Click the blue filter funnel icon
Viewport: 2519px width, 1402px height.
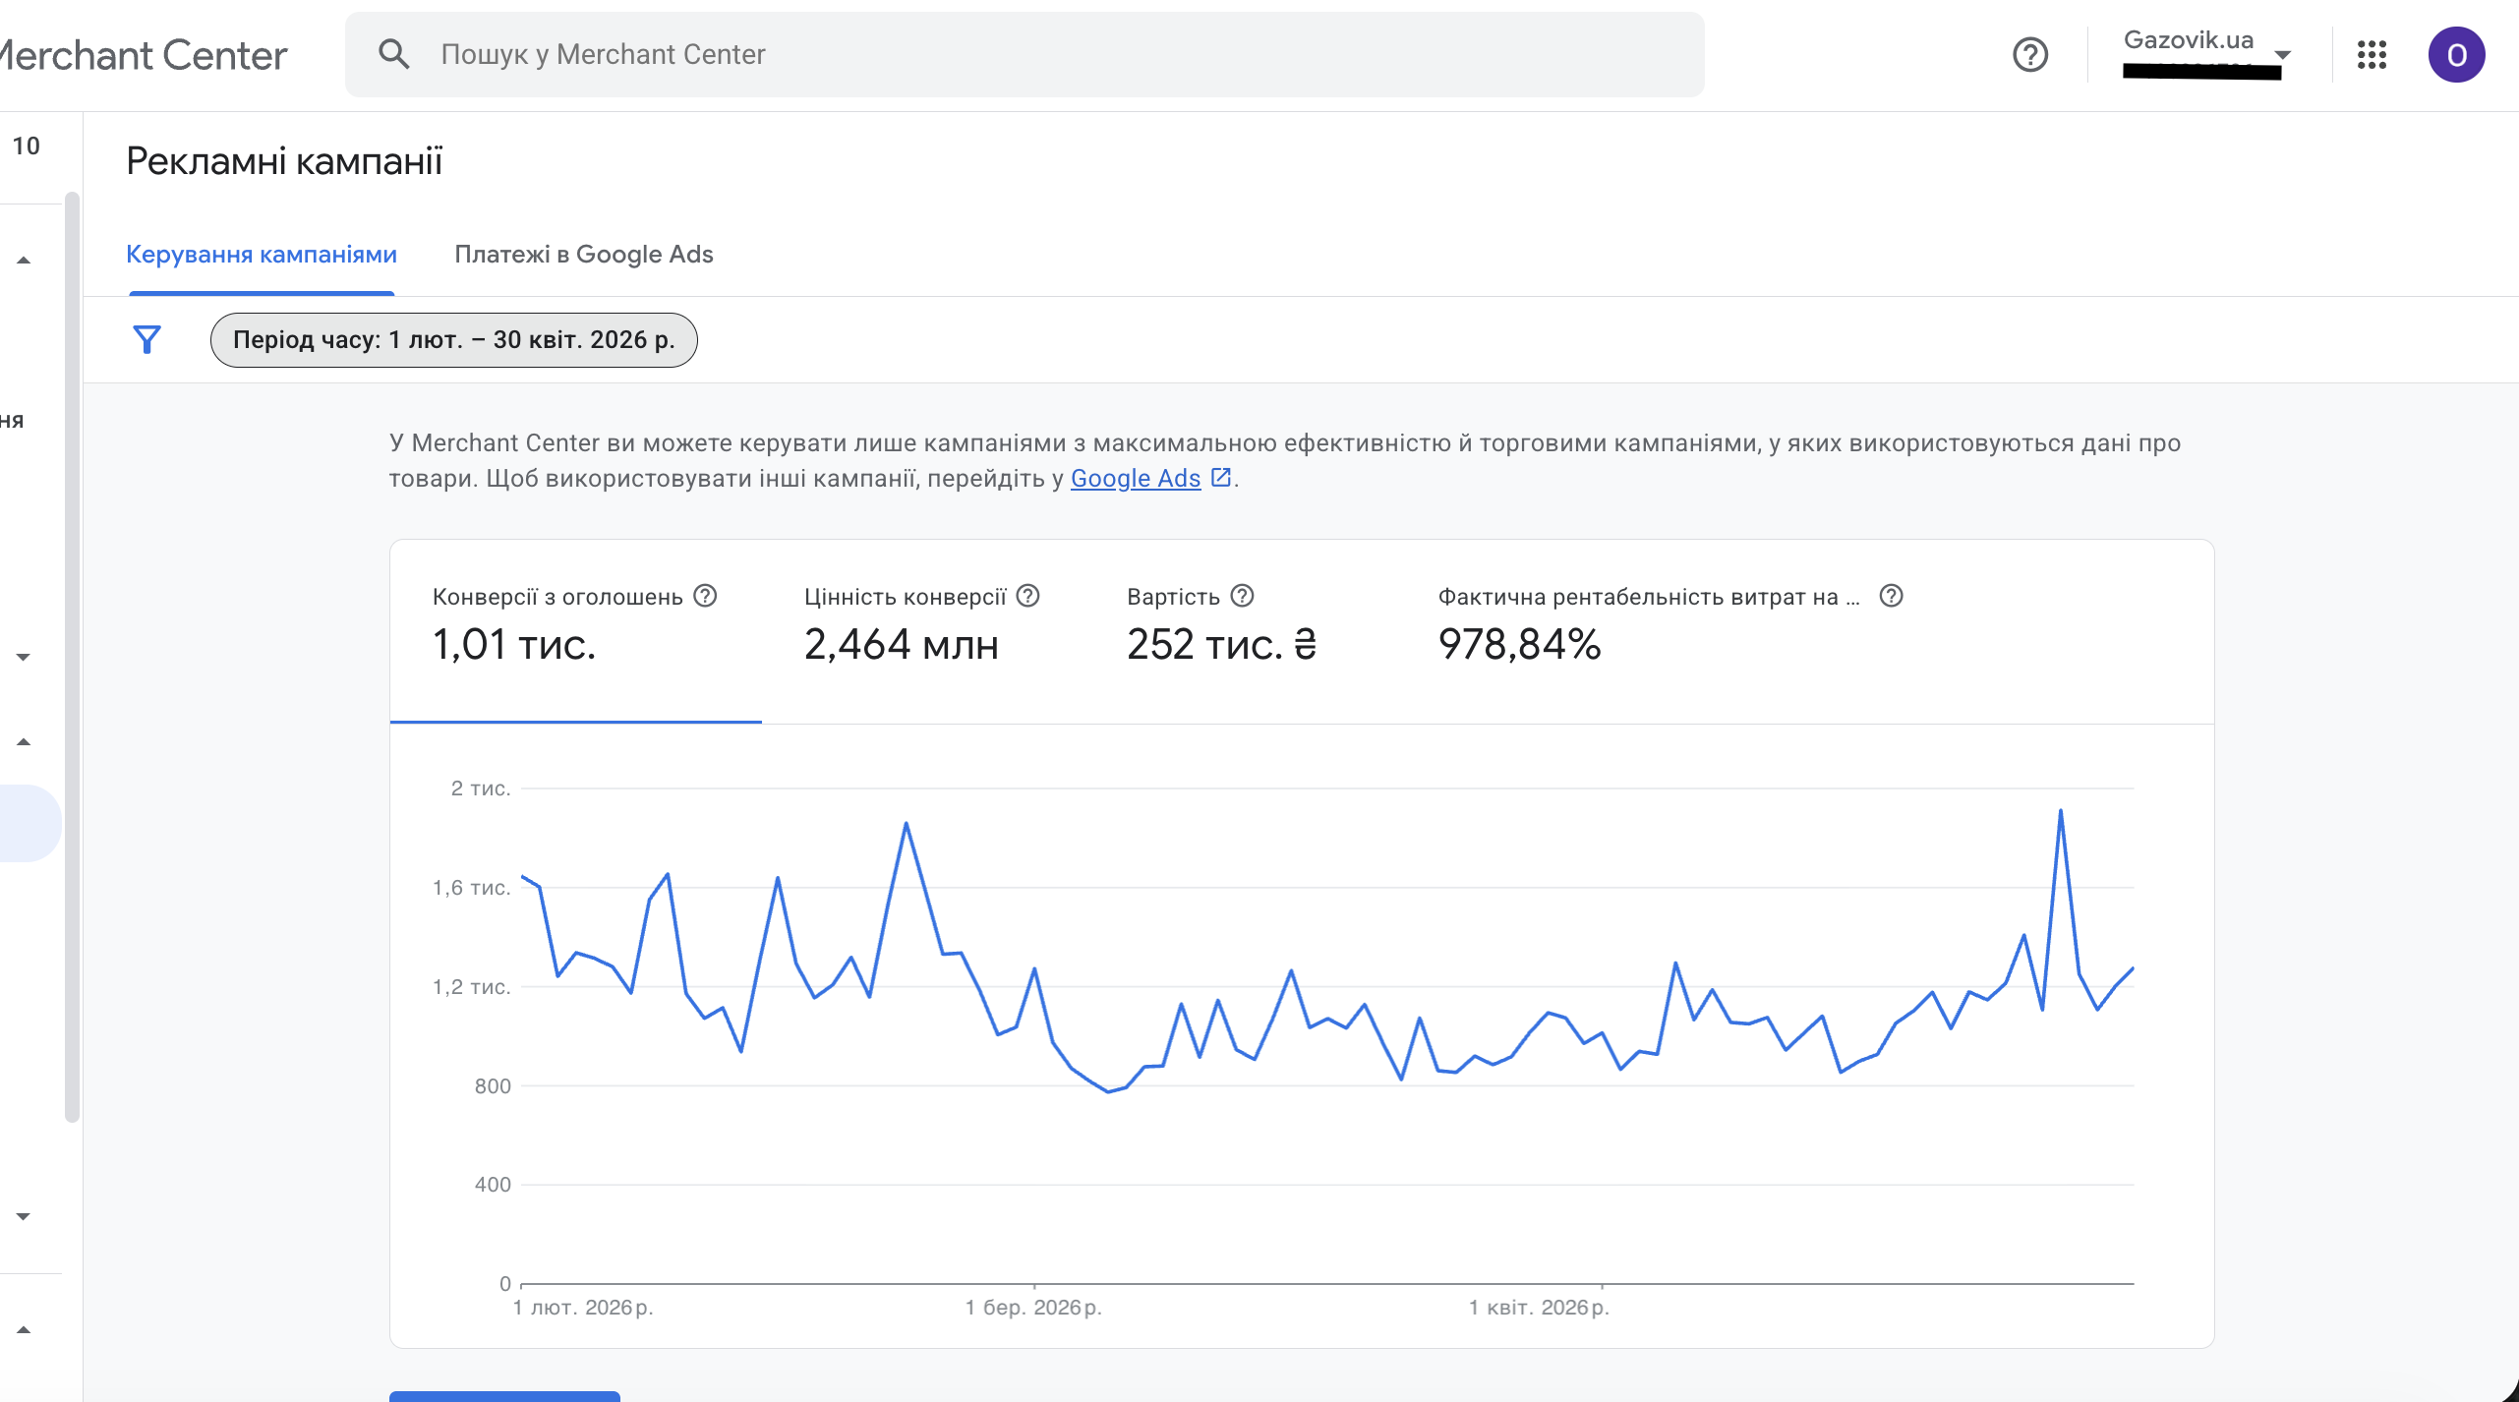(146, 340)
